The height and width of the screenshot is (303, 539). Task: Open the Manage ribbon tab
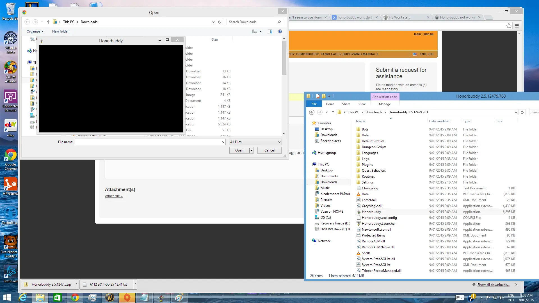pos(385,104)
